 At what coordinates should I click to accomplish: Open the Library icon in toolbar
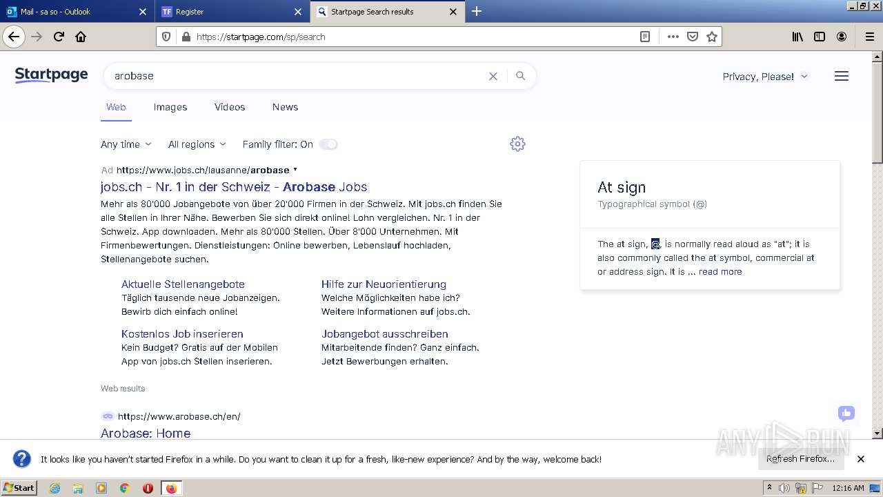[797, 37]
